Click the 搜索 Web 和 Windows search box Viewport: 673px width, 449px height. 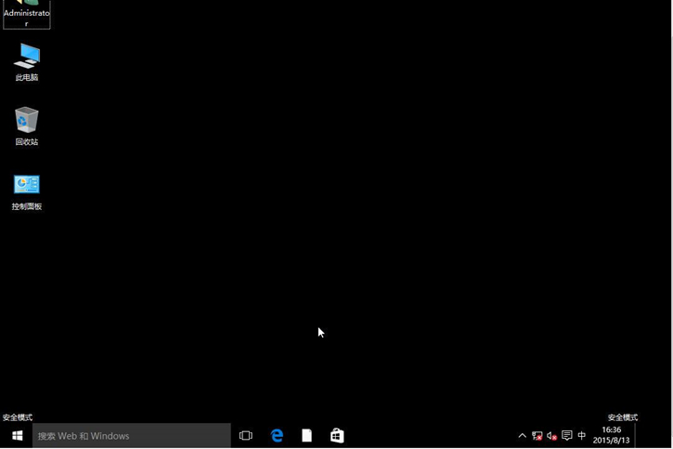[x=132, y=435]
